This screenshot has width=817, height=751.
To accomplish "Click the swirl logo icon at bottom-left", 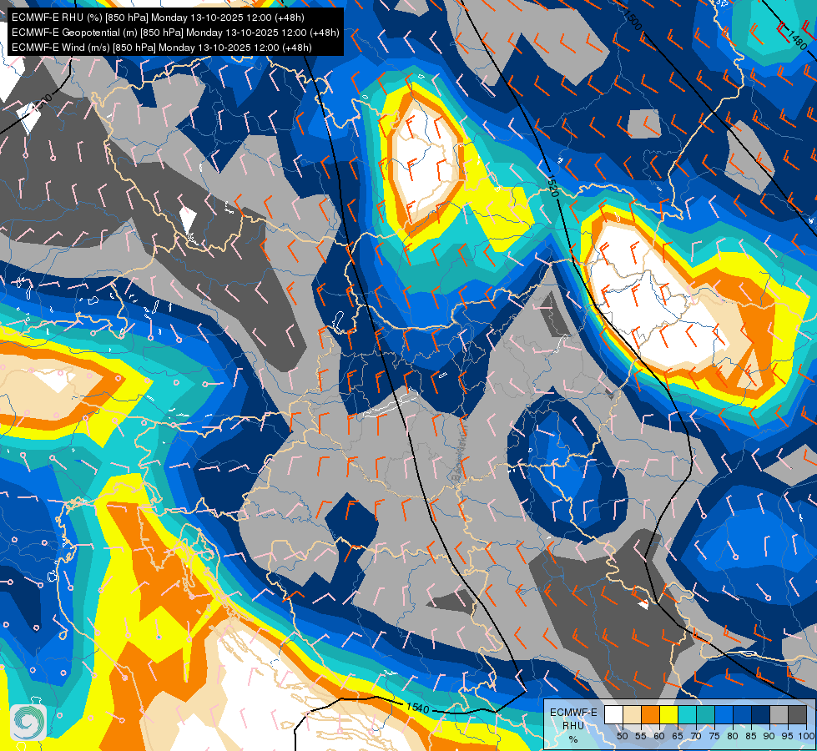I will (x=28, y=723).
